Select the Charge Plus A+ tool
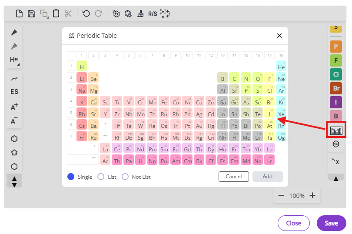 click(14, 107)
